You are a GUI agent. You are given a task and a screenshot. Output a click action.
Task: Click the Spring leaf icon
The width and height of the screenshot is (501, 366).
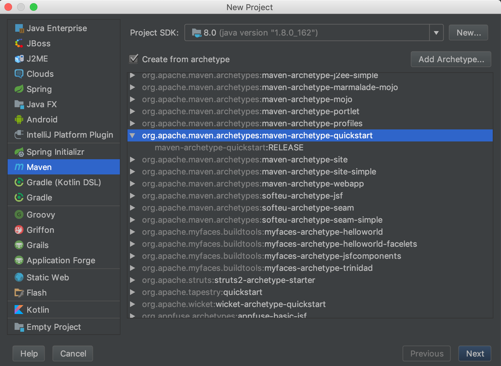19,89
